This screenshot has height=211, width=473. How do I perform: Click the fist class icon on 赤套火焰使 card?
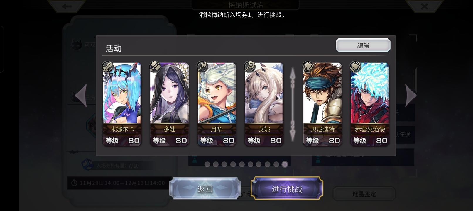point(355,67)
